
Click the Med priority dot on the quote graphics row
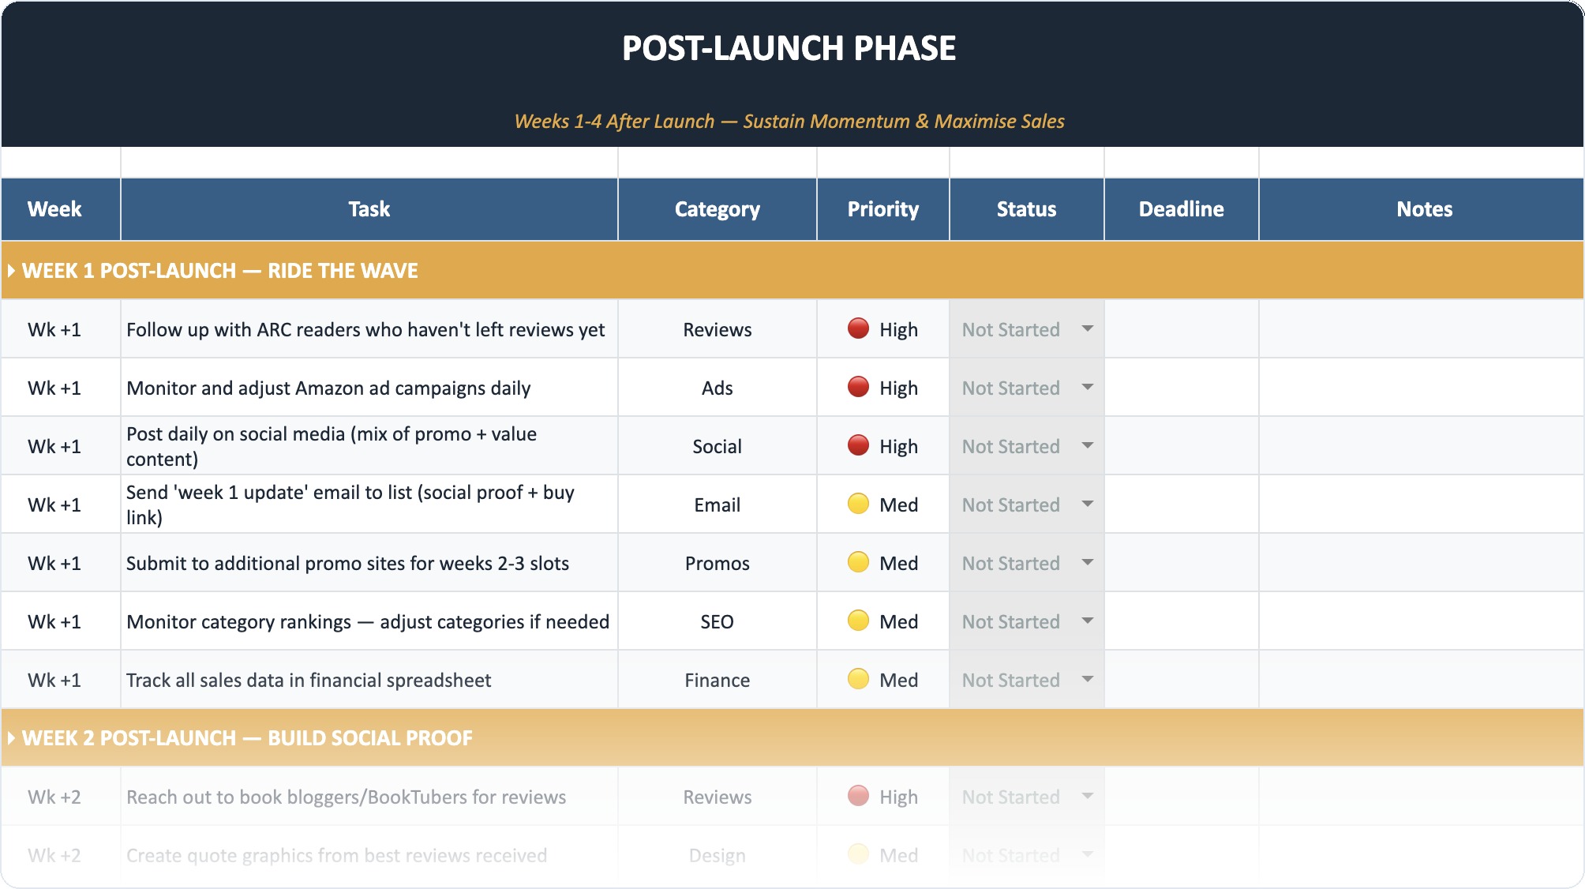tap(860, 855)
